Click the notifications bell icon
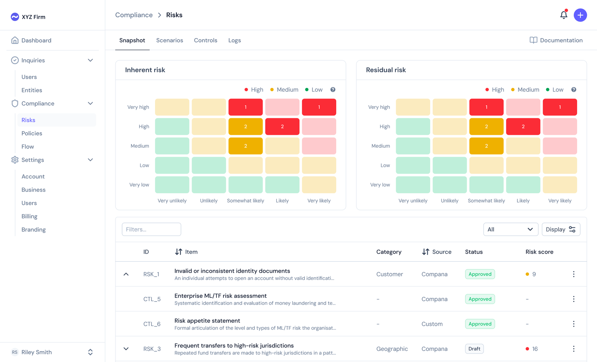 pyautogui.click(x=564, y=15)
